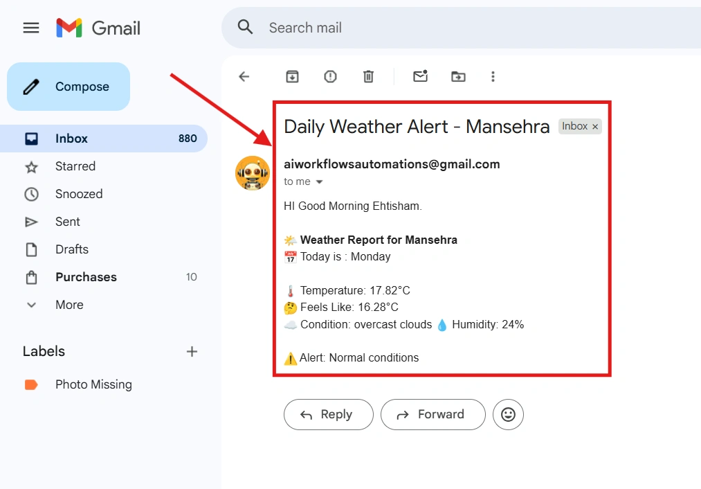The image size is (701, 489).
Task: Open the more options overflow menu
Action: click(x=493, y=76)
